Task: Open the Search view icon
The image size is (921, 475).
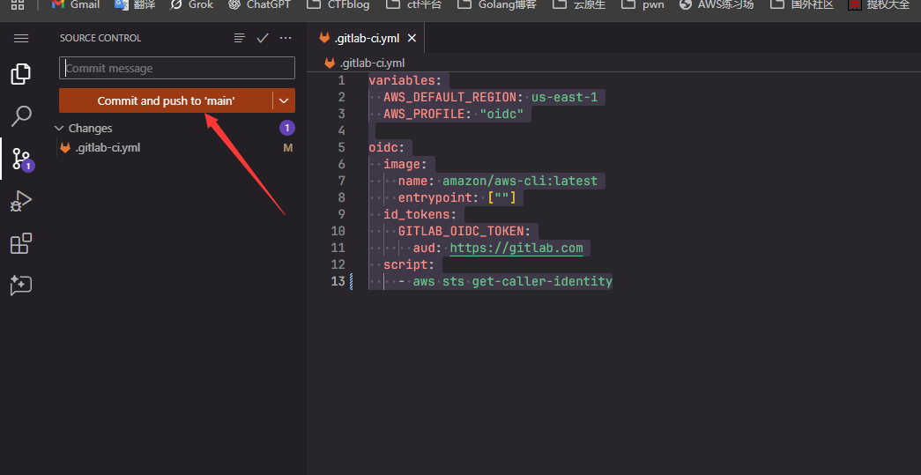Action: click(21, 115)
